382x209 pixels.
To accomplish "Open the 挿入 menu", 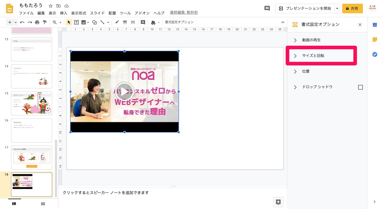I will click(64, 13).
